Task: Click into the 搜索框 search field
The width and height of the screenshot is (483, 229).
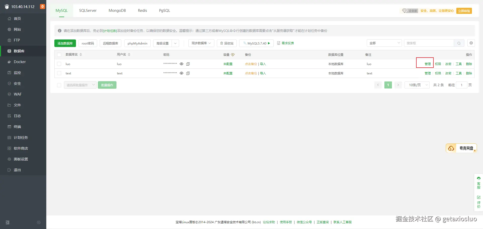Action: click(x=429, y=43)
